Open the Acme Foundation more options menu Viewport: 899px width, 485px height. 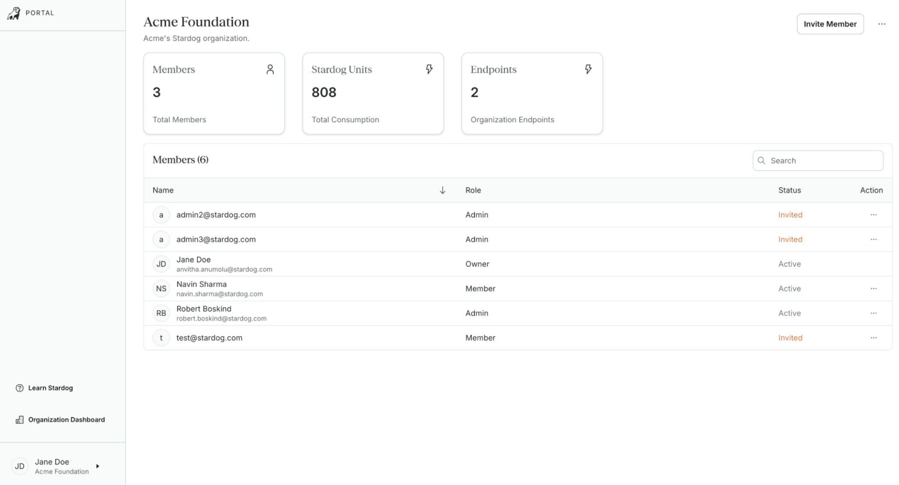[x=881, y=24]
